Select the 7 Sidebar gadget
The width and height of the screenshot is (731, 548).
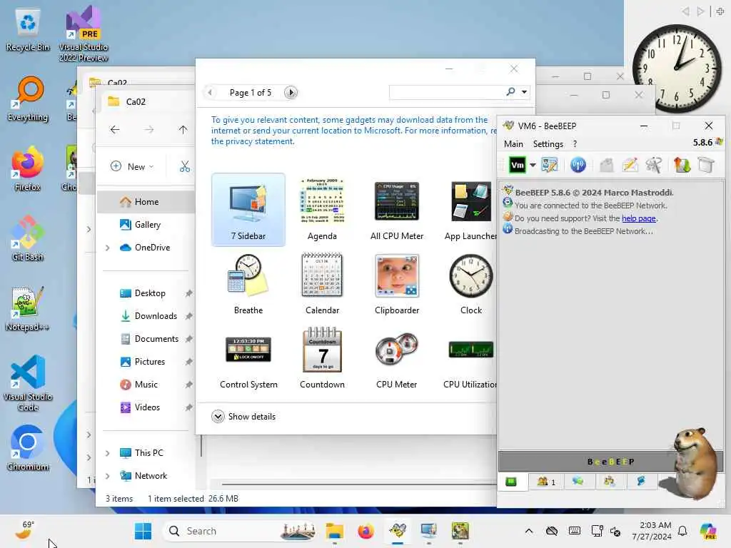[248, 209]
